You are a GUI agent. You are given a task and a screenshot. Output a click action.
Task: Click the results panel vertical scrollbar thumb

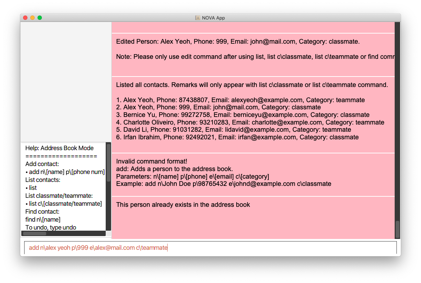398,229
